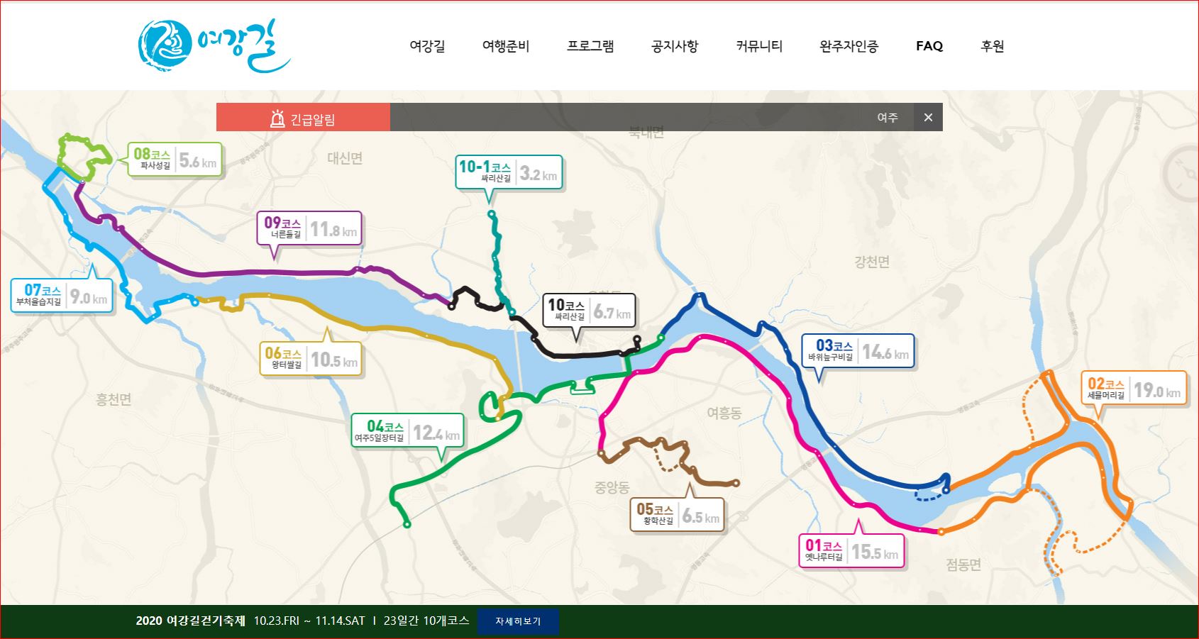Image resolution: width=1199 pixels, height=639 pixels.
Task: Click the 자세히보기 button
Action: pos(518,621)
